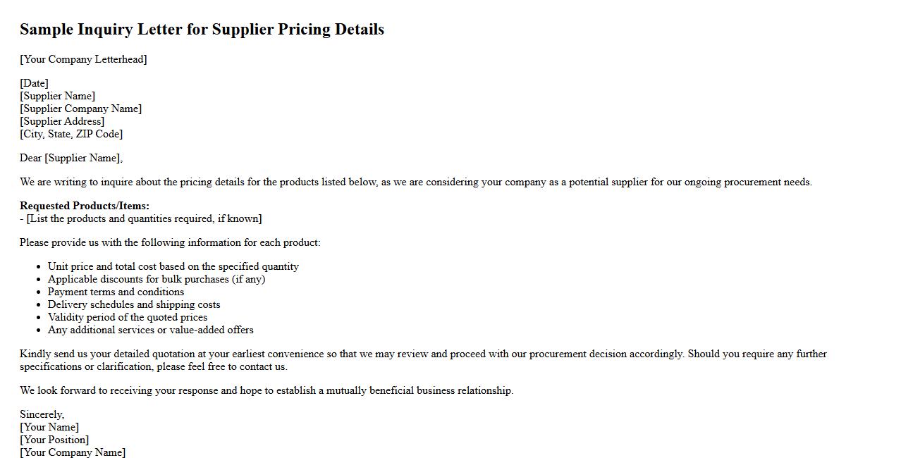Click the "[List the products and quantities required]" line

141,218
